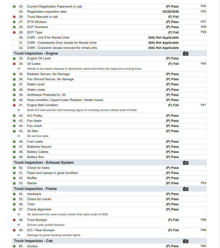The height and width of the screenshot is (248, 220).
Task: Select registration expiration date 02/26/2026
Action: (x=171, y=12)
